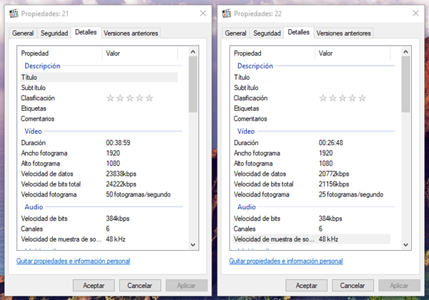429x300 pixels.
Task: Collapse the Descripción group in Propiedades: 22
Action: [x=255, y=66]
